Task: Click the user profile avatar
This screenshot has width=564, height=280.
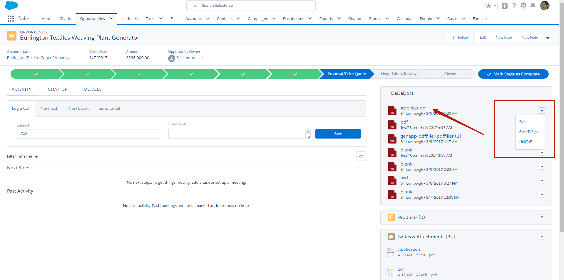Action: [x=545, y=6]
